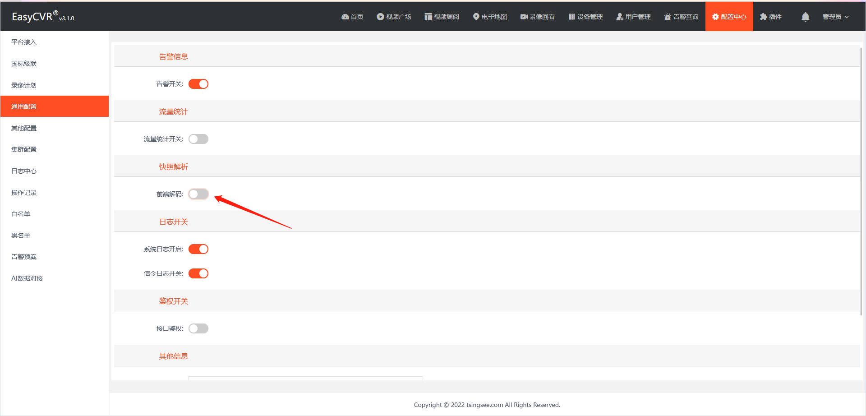This screenshot has height=416, width=866.
Task: Disable the 信令日志开关 toggle
Action: point(198,273)
